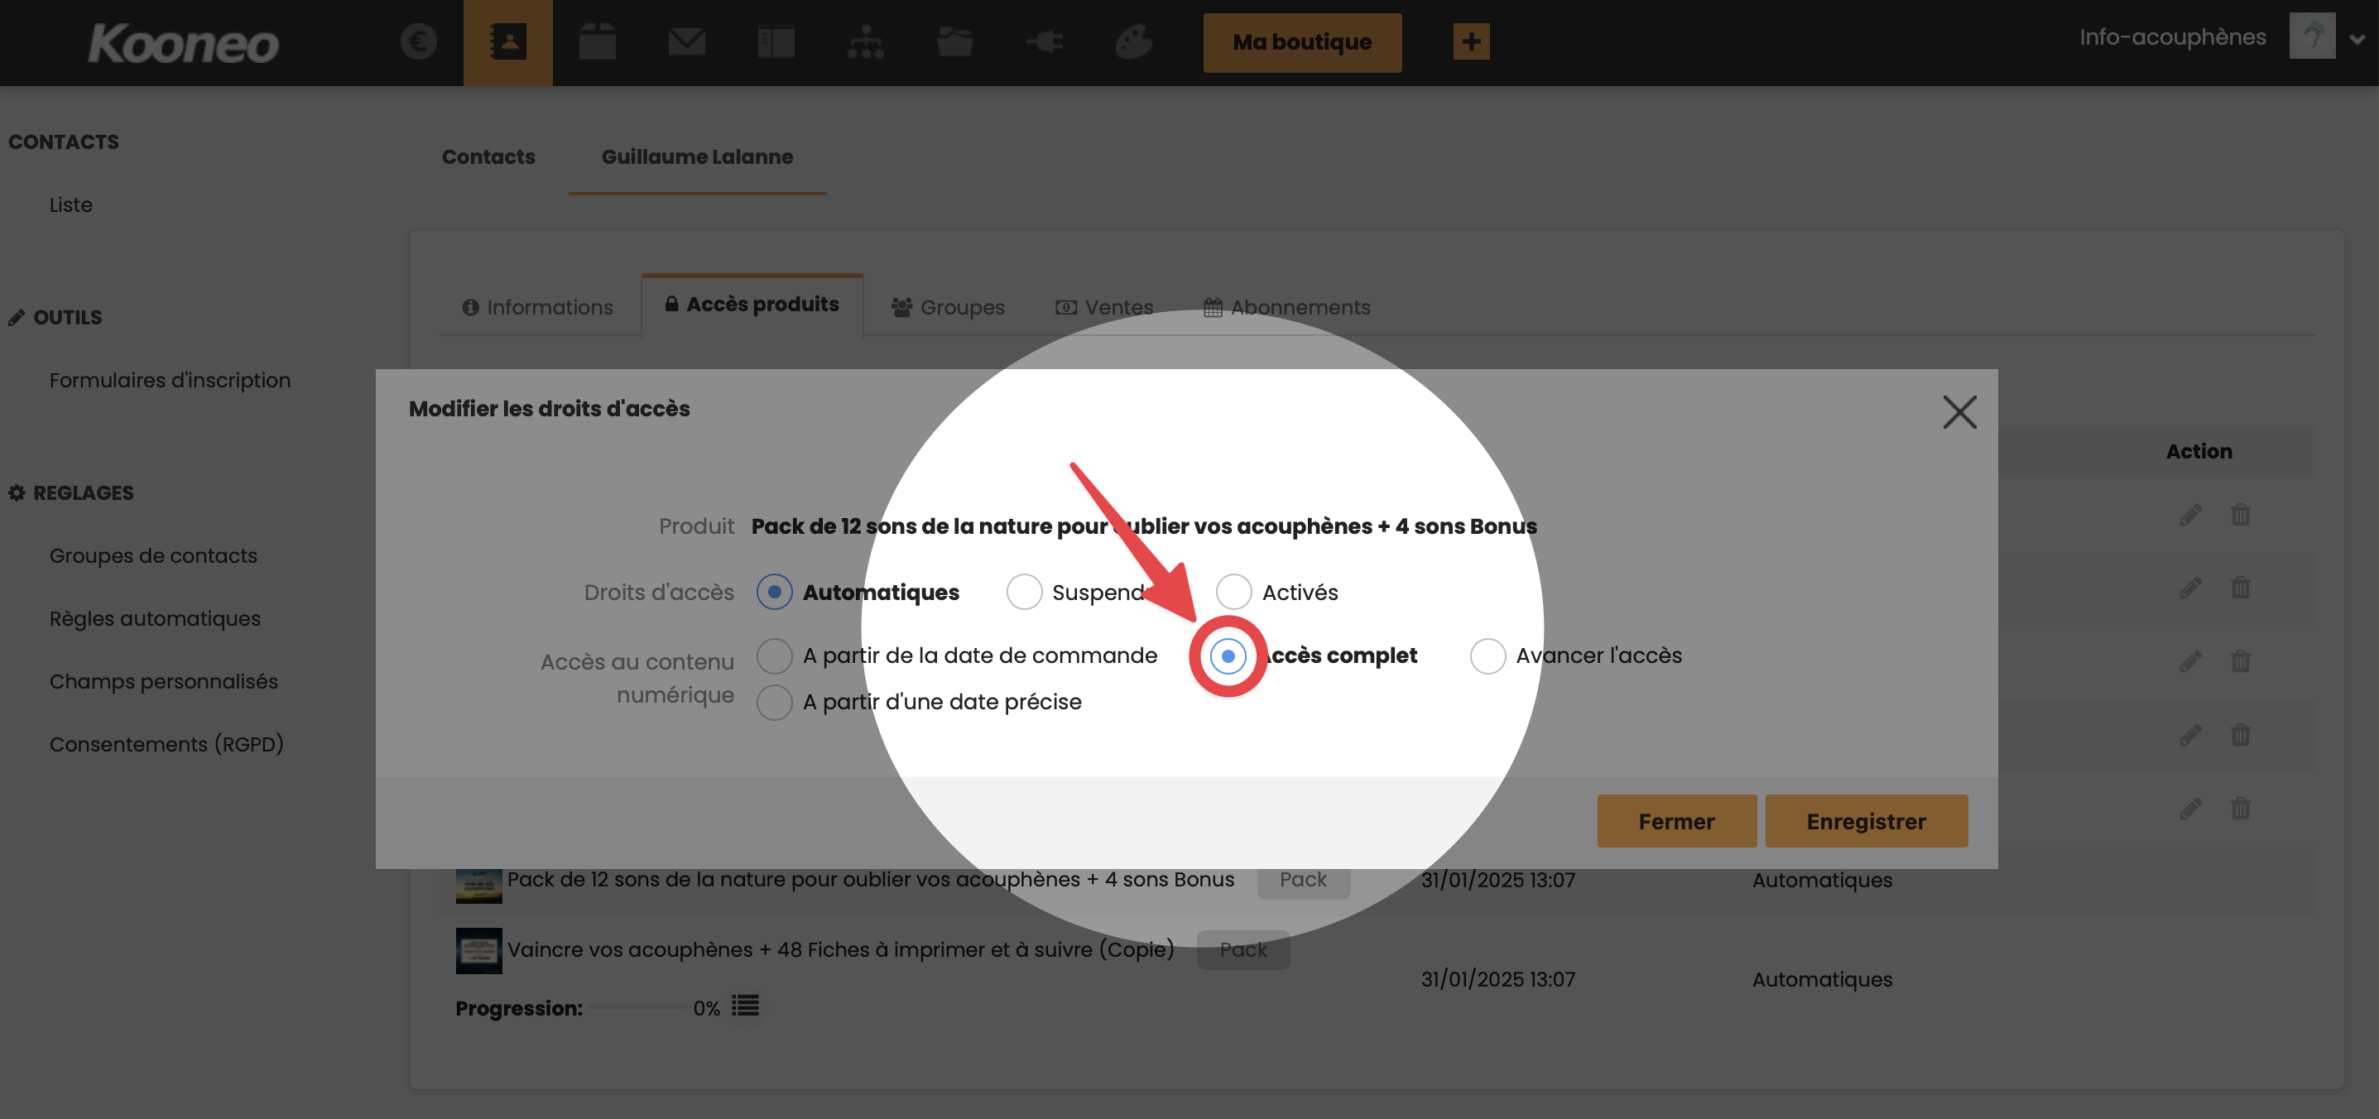The image size is (2379, 1119).
Task: Switch to the Informations tab
Action: 537,307
